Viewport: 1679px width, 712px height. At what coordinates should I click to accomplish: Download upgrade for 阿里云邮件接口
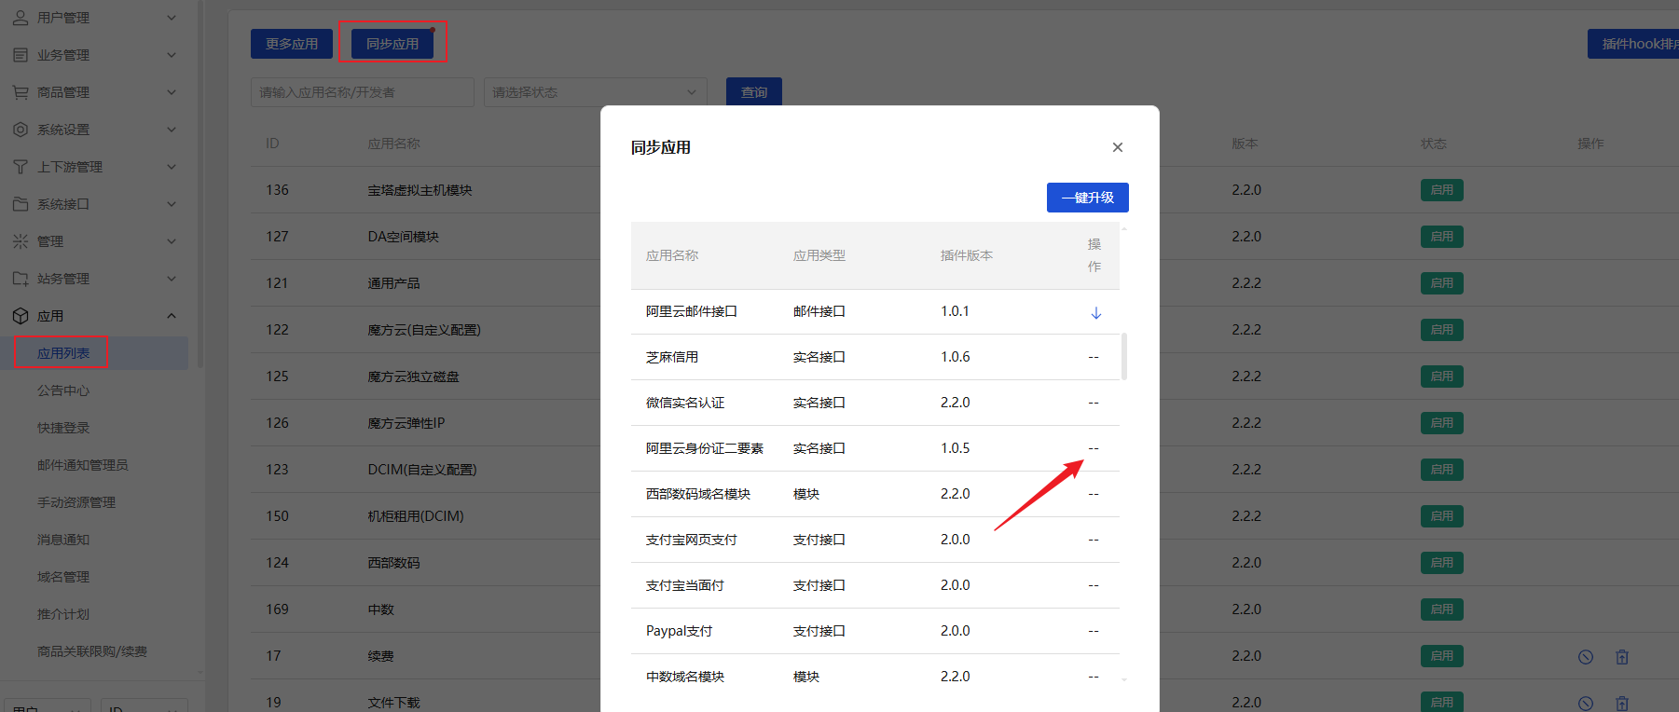(x=1095, y=312)
